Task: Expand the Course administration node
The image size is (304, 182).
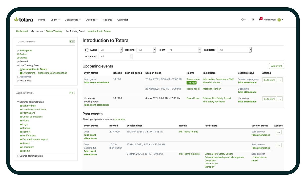Action: (18, 156)
